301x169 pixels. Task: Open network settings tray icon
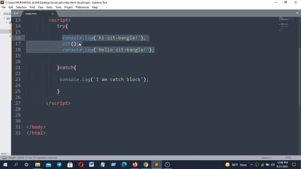[262, 165]
